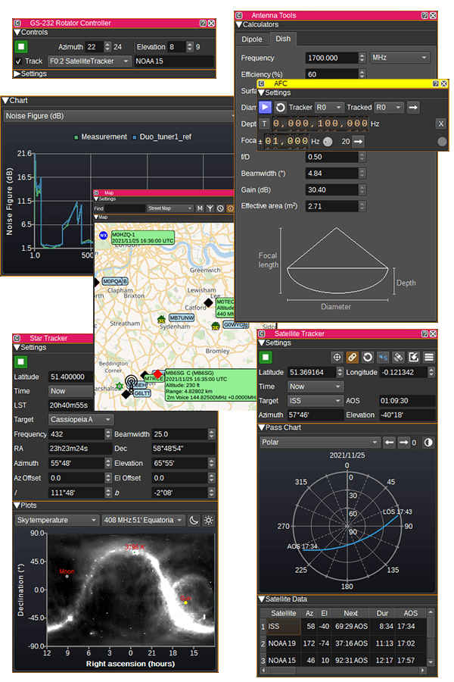Click the Map clock time icon
This screenshot has width=454, height=682.
coord(220,209)
